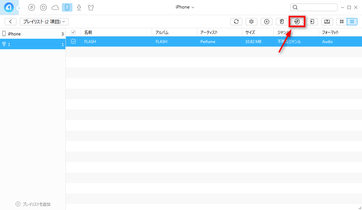Click the send to device icon
362x210 pixels.
pos(312,22)
